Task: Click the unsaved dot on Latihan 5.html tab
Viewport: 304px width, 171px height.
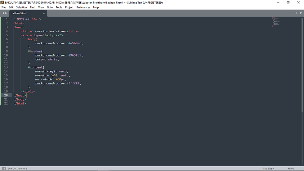Action: 44,13
